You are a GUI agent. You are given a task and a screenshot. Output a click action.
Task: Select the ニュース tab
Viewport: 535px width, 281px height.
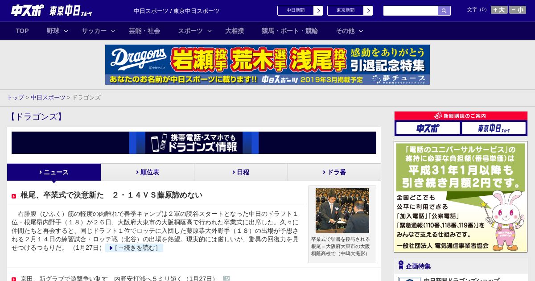pos(54,172)
